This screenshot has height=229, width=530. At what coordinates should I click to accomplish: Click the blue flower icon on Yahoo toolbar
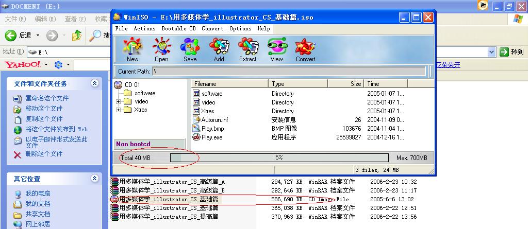coord(58,65)
